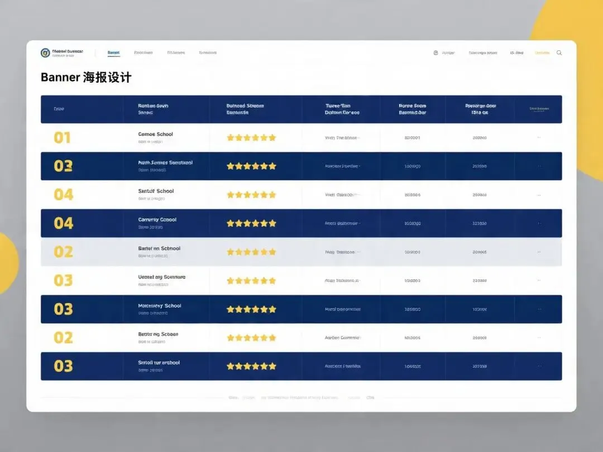Click star rating in Comoe School row
The height and width of the screenshot is (452, 603).
(251, 138)
